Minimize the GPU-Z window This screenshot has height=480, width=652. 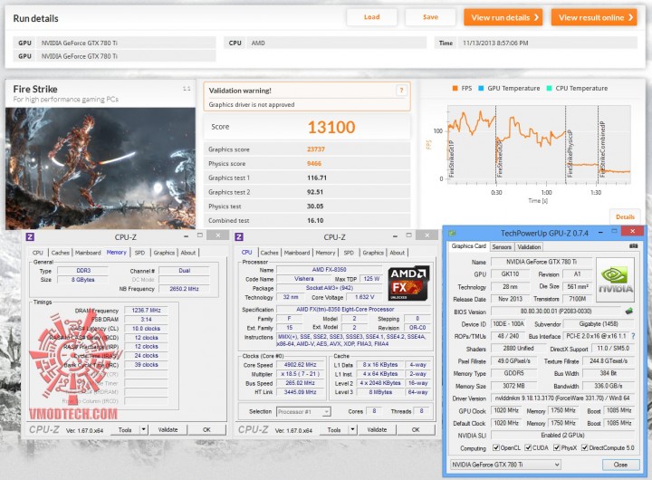pyautogui.click(x=600, y=232)
